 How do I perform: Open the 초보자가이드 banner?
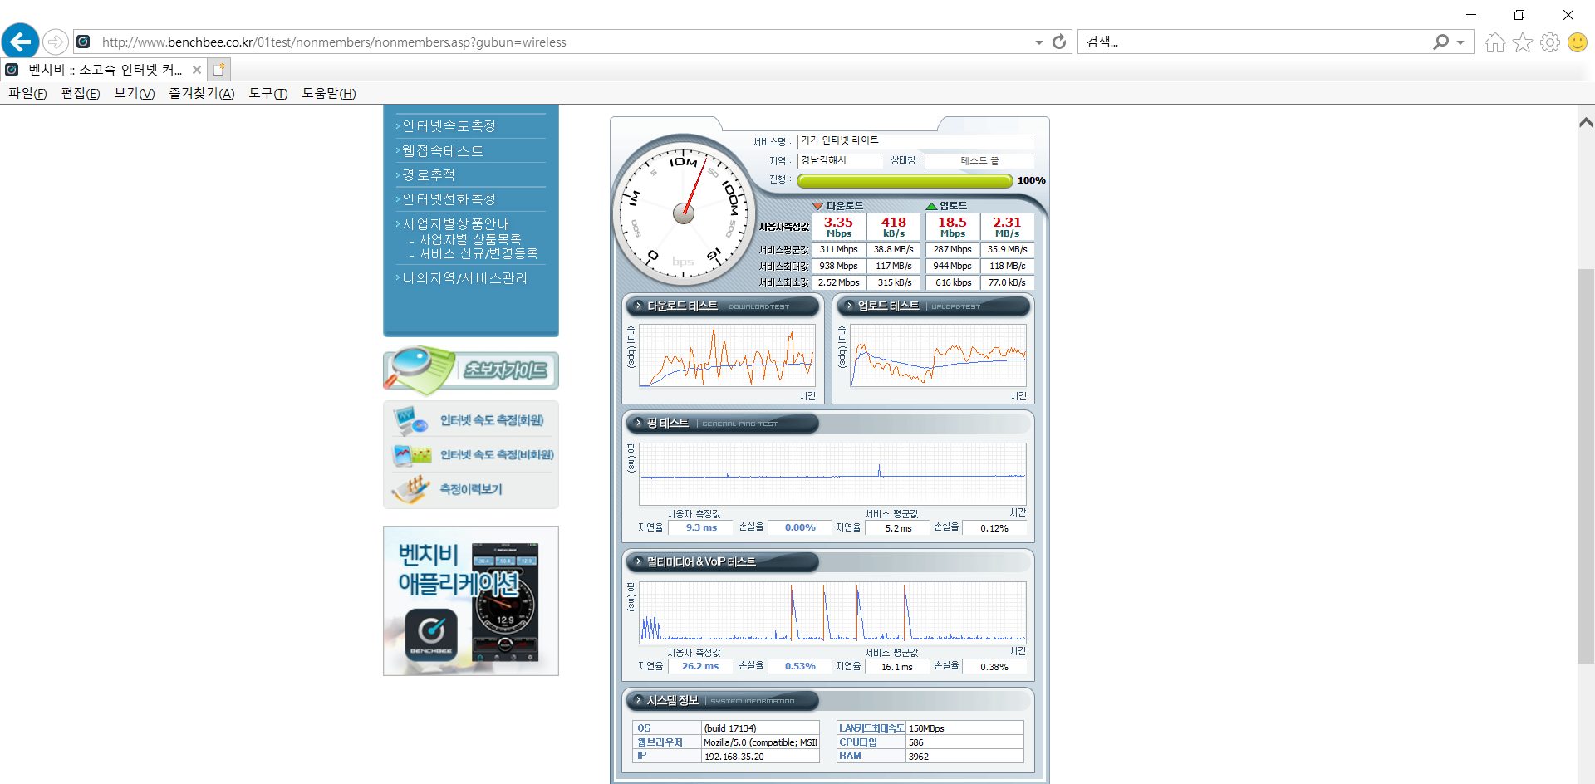tap(470, 370)
